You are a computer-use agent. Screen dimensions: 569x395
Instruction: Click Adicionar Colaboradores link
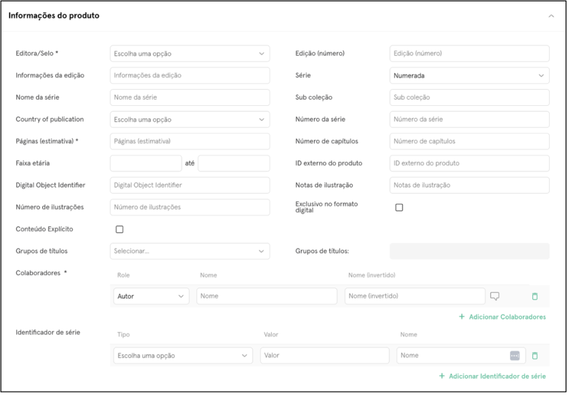point(507,317)
